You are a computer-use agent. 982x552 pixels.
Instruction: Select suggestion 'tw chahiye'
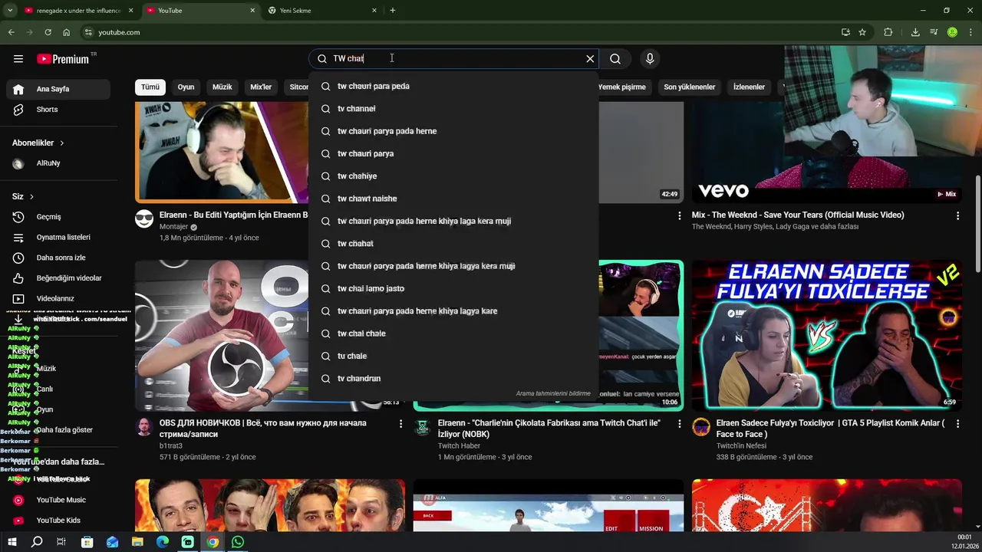click(x=453, y=176)
